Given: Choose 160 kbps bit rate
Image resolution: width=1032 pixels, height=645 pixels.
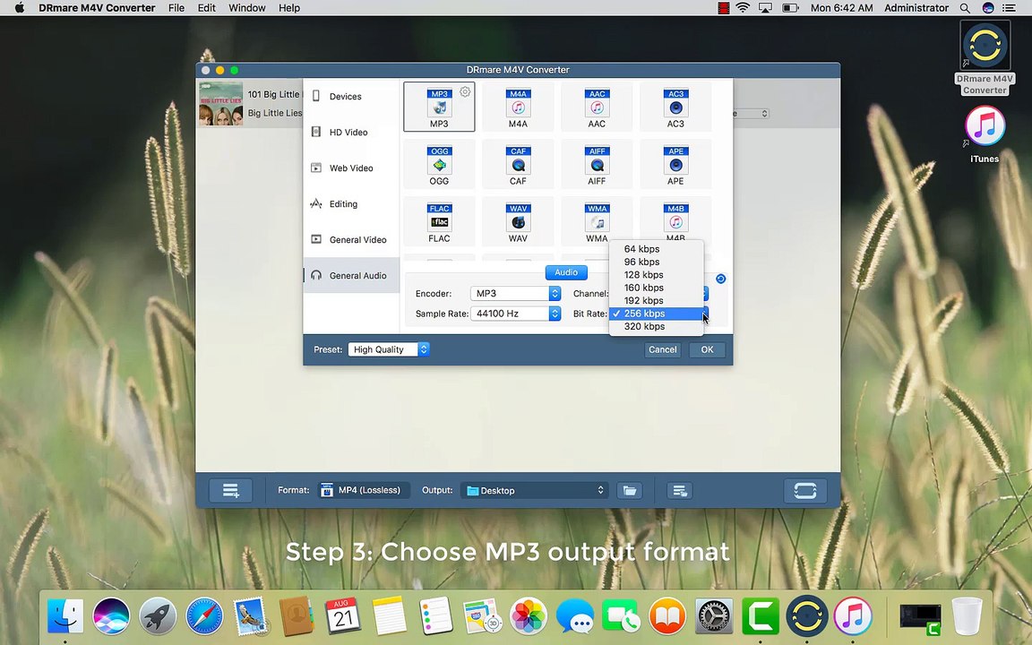Looking at the screenshot, I should [x=656, y=288].
